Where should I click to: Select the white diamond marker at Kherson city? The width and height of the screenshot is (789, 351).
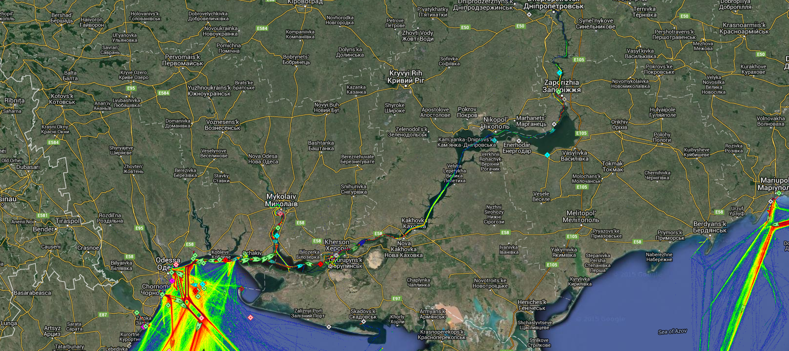(336, 254)
